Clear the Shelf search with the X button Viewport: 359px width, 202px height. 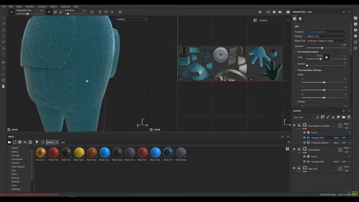(x=288, y=142)
